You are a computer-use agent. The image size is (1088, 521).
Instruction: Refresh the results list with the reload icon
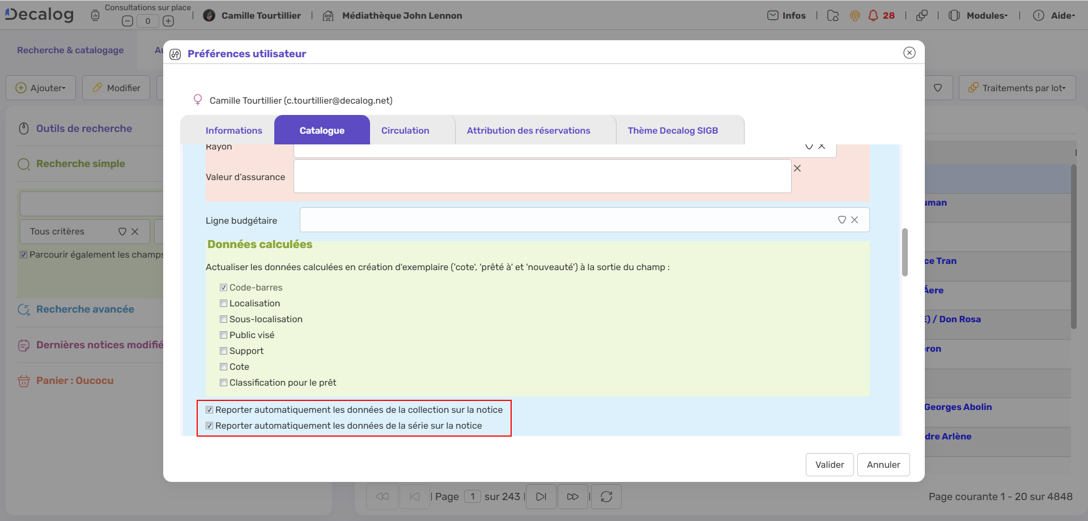click(606, 496)
